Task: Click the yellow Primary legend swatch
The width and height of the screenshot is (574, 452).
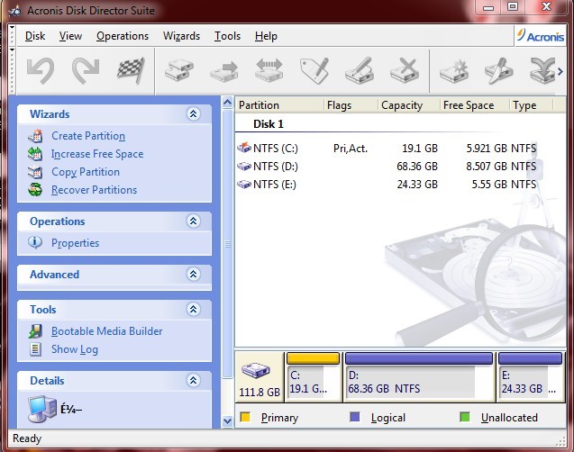Action: click(245, 417)
